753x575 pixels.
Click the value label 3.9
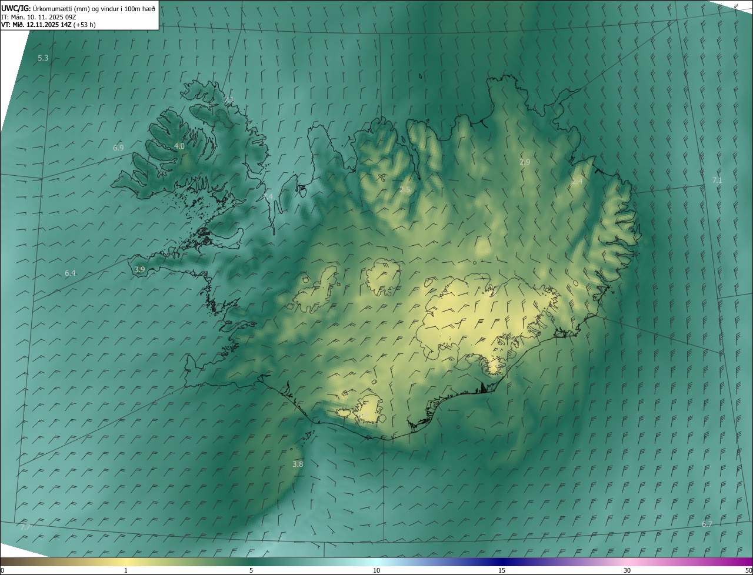tap(139, 269)
